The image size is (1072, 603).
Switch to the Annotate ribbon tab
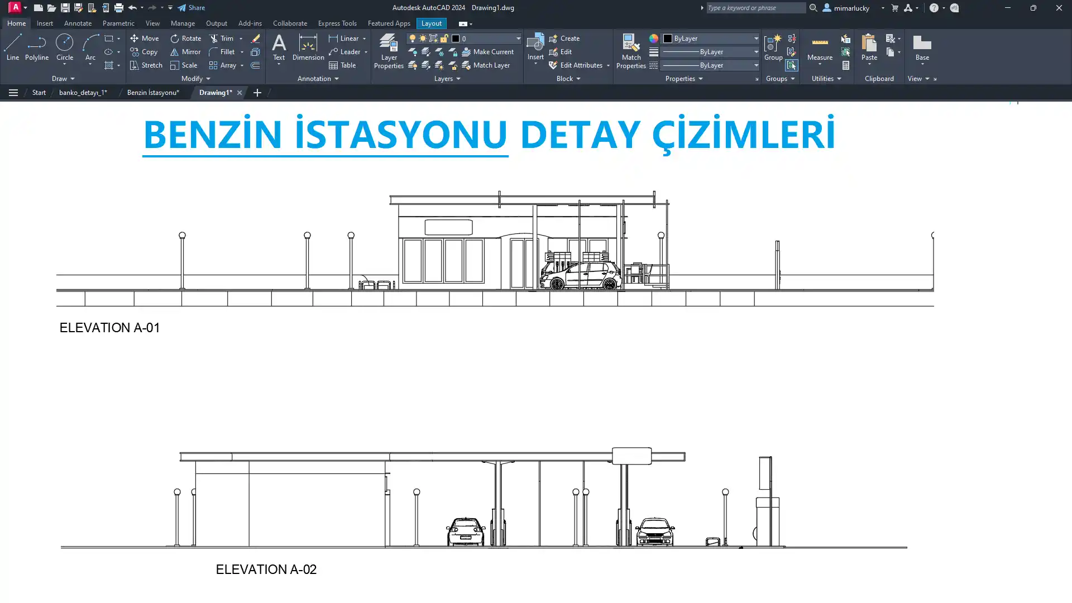pos(78,23)
